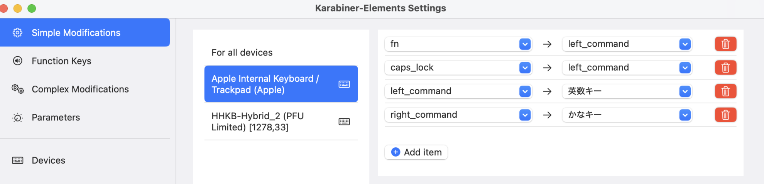Remove the right_command to かなキー mapping

coord(725,115)
